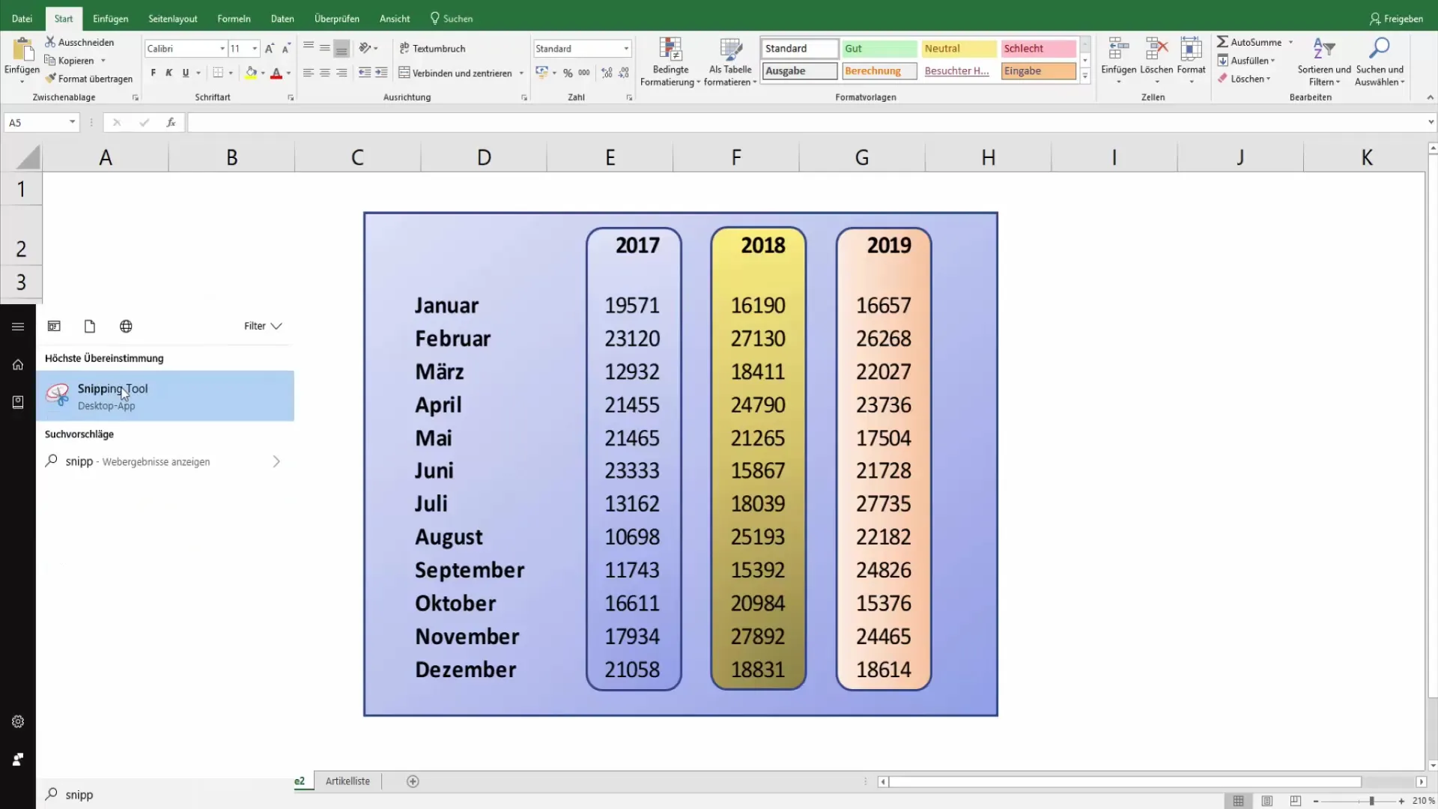Switch to Seitenlayout ribbon tab
The height and width of the screenshot is (809, 1438).
point(173,19)
